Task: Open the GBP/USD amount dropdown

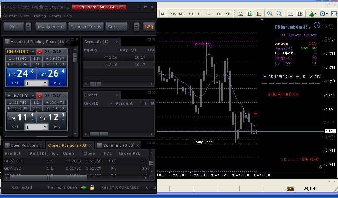Action: pos(45,83)
